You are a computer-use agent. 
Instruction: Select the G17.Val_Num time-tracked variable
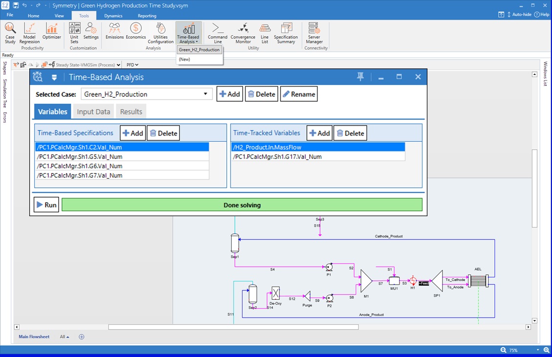point(277,156)
